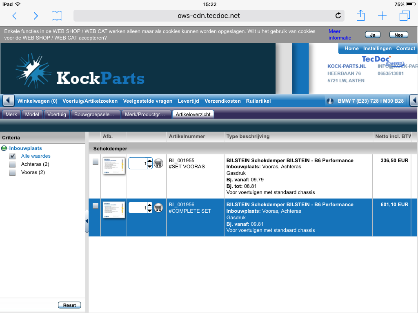This screenshot has height=313, width=418.
Task: Add a new Safari tab
Action: 382,16
